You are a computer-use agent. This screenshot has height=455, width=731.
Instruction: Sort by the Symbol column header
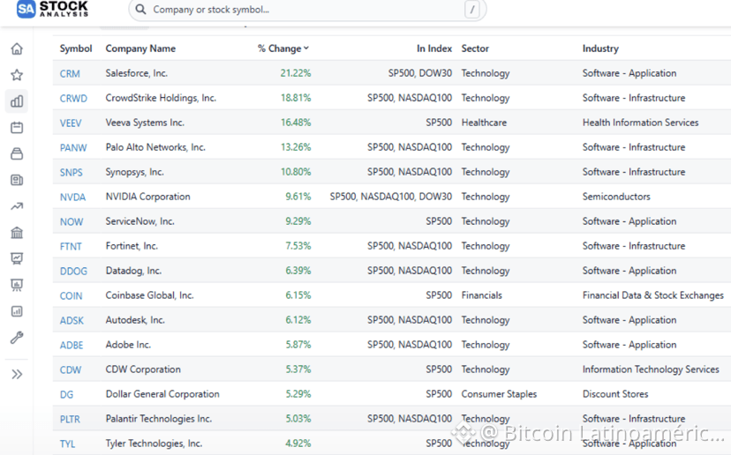coord(76,48)
